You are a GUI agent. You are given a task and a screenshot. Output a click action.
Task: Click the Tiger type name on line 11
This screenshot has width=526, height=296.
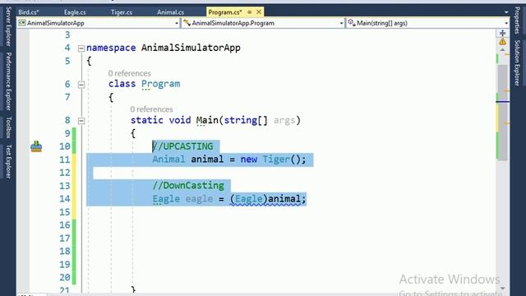[x=276, y=160]
